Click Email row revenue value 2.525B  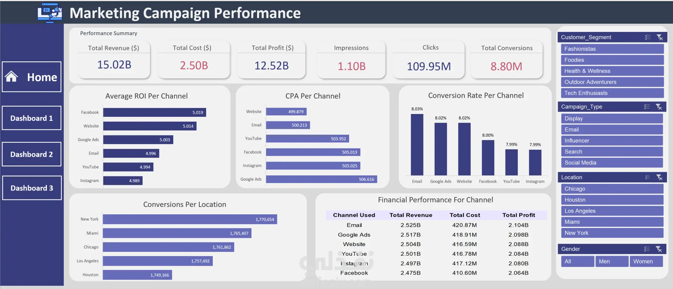pyautogui.click(x=410, y=225)
